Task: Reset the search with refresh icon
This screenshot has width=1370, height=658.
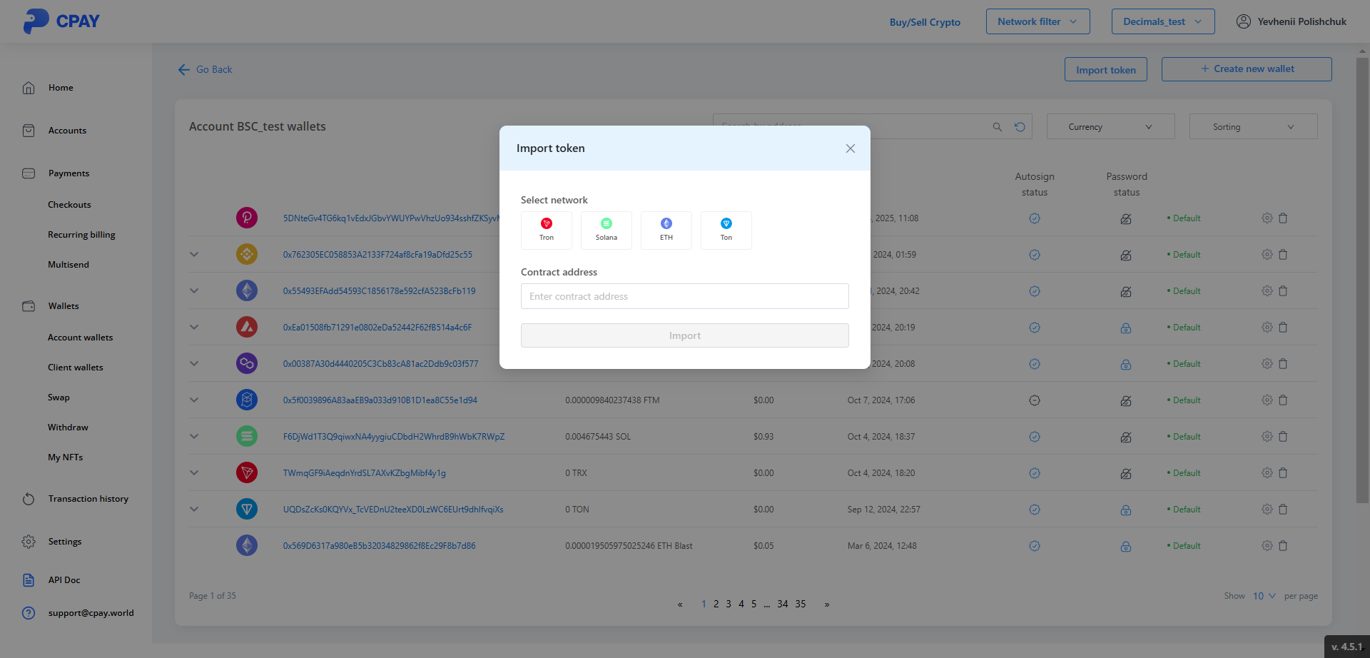Action: 1020,127
